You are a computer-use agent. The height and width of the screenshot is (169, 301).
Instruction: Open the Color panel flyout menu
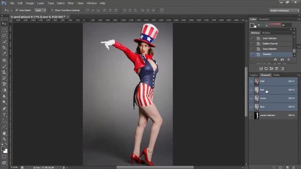click(299, 19)
